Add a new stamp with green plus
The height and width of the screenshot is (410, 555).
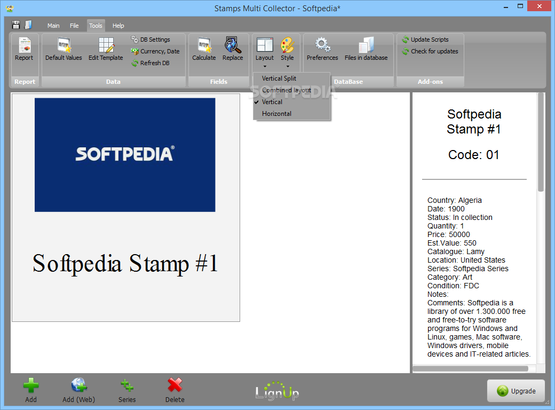[x=31, y=390]
